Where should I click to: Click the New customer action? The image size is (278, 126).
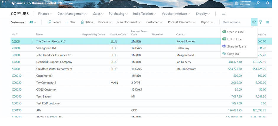[x=70, y=22]
